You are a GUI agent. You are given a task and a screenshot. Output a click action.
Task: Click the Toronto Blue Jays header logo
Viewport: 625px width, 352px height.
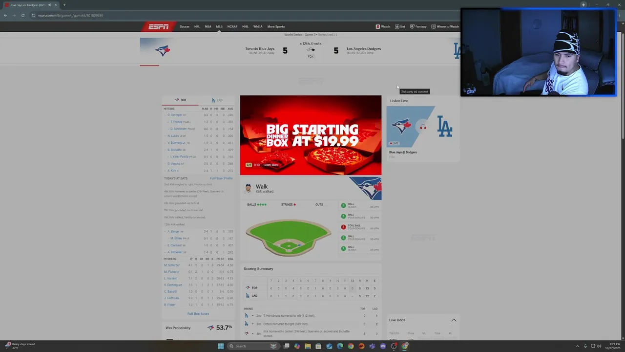(162, 50)
